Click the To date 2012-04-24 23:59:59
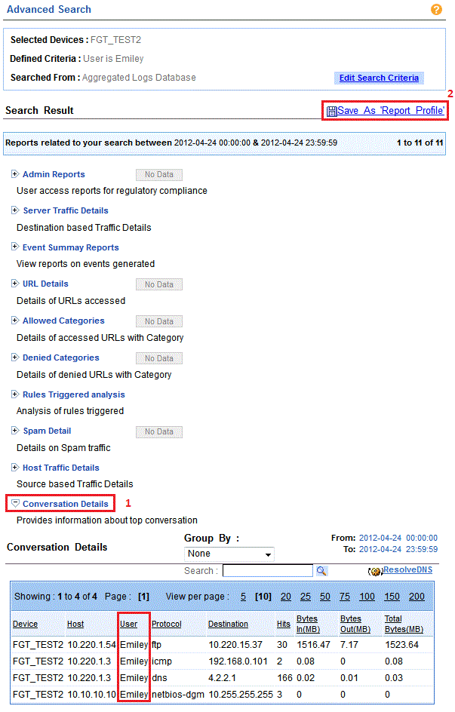The image size is (455, 712). coord(398,549)
